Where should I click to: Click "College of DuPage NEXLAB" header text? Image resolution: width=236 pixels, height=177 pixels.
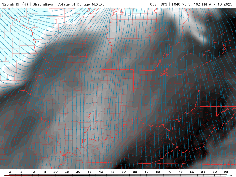click(81, 4)
